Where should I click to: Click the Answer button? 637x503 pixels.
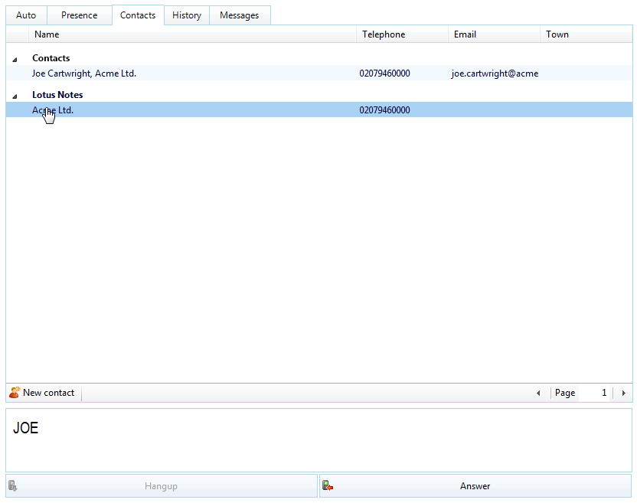(475, 486)
